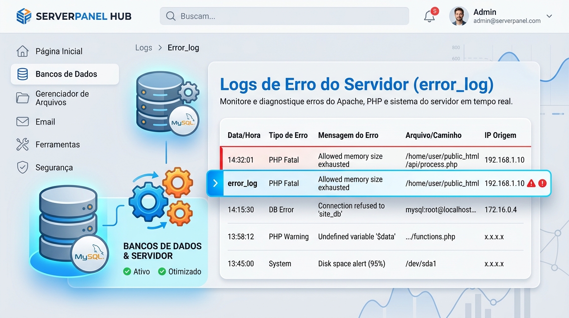The image size is (569, 318).
Task: Click the red triangle warning icon
Action: [531, 183]
